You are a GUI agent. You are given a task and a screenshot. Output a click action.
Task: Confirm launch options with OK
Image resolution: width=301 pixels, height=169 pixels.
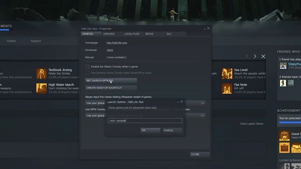pos(150,131)
